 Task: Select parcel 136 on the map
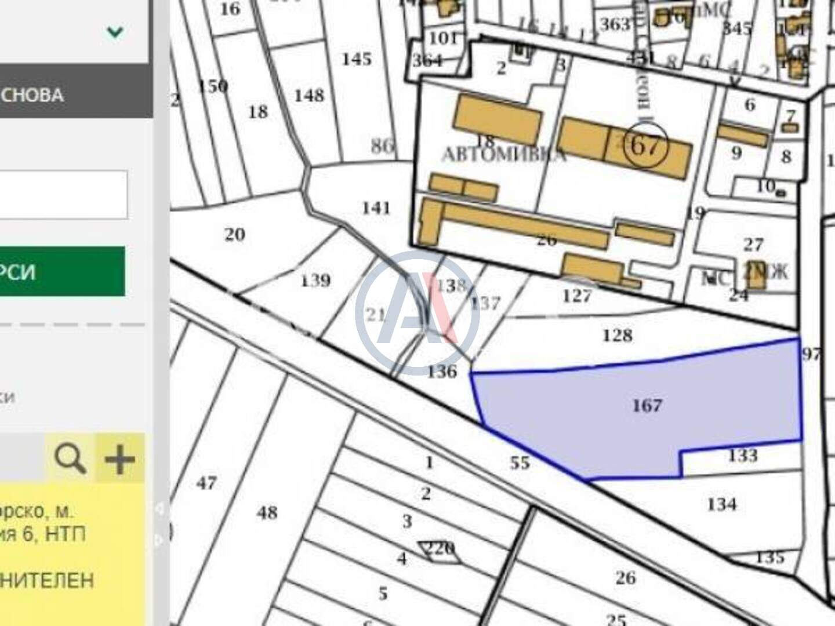442,371
